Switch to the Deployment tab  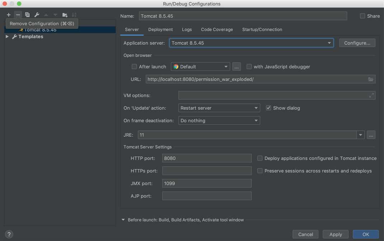[x=160, y=29]
